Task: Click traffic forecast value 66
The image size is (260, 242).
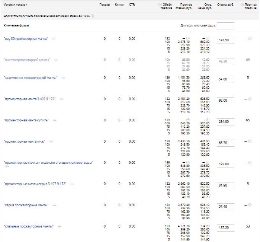Action: pyautogui.click(x=248, y=60)
